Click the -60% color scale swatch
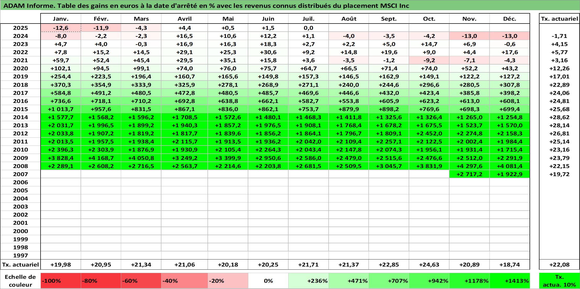Viewport: 580px width, 289px height. [x=141, y=281]
